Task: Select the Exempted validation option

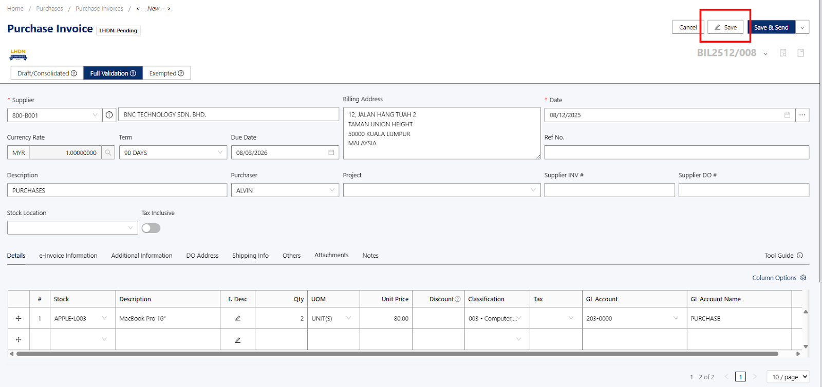Action: (166, 73)
